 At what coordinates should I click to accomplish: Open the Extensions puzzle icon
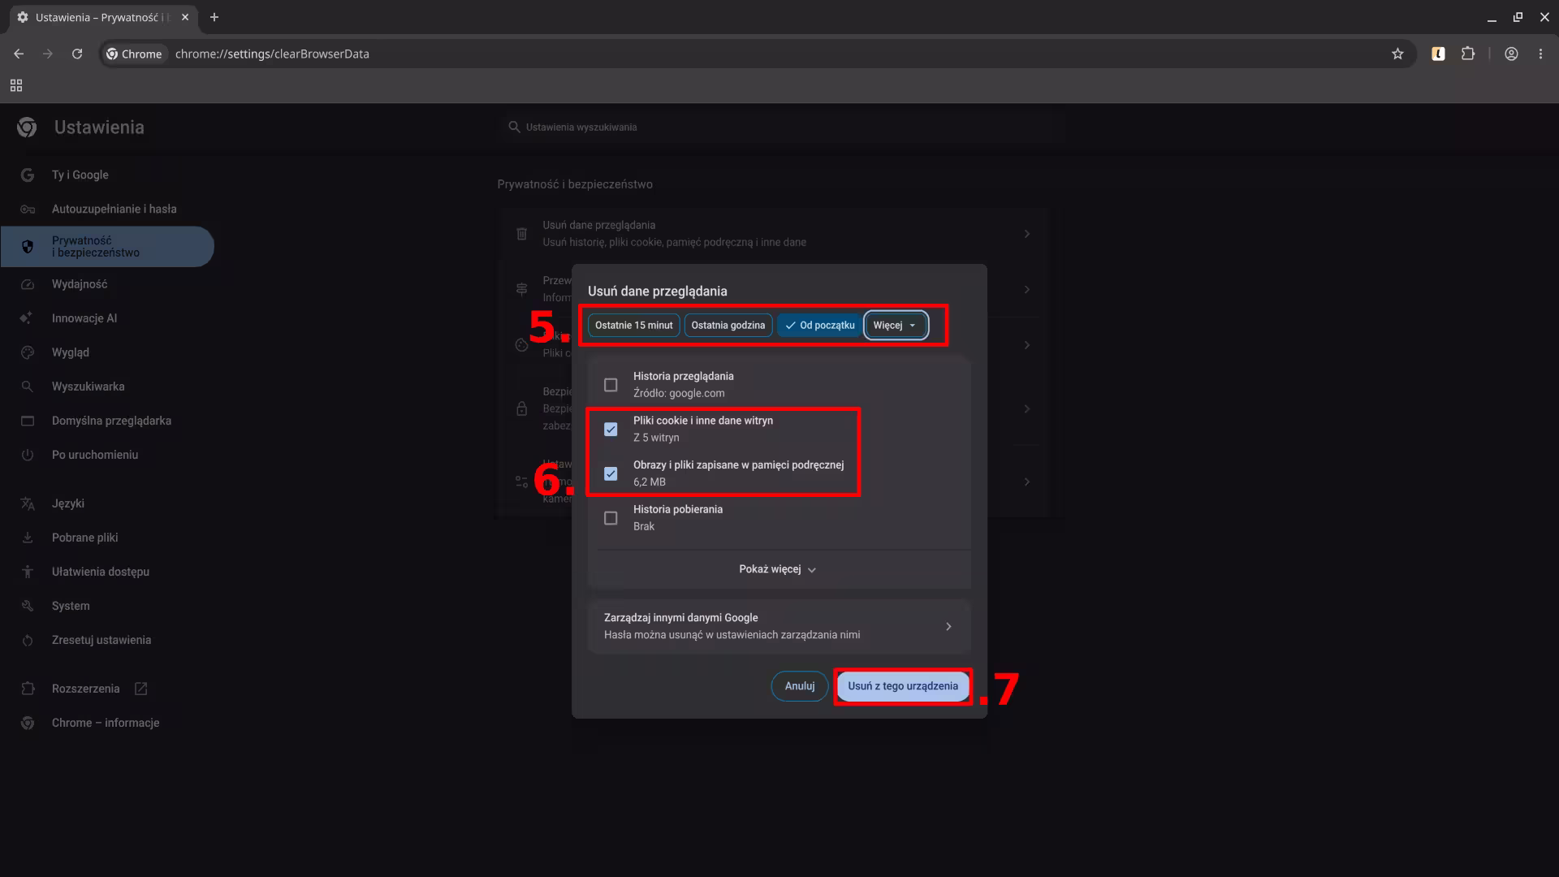coord(1468,54)
